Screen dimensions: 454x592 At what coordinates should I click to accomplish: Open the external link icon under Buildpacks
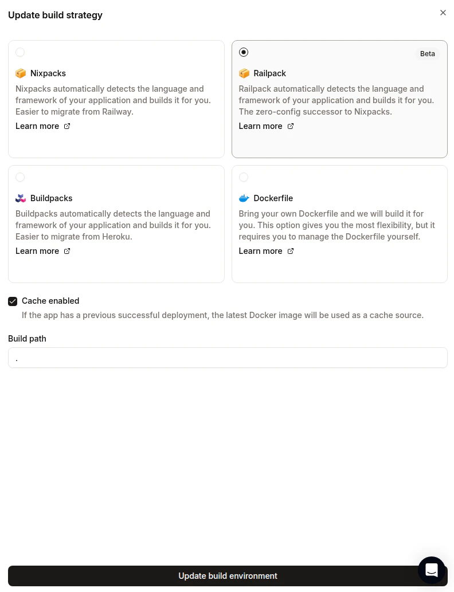point(67,251)
